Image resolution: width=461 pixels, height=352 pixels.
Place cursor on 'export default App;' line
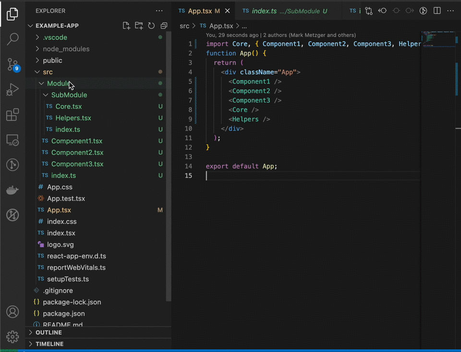pos(242,166)
